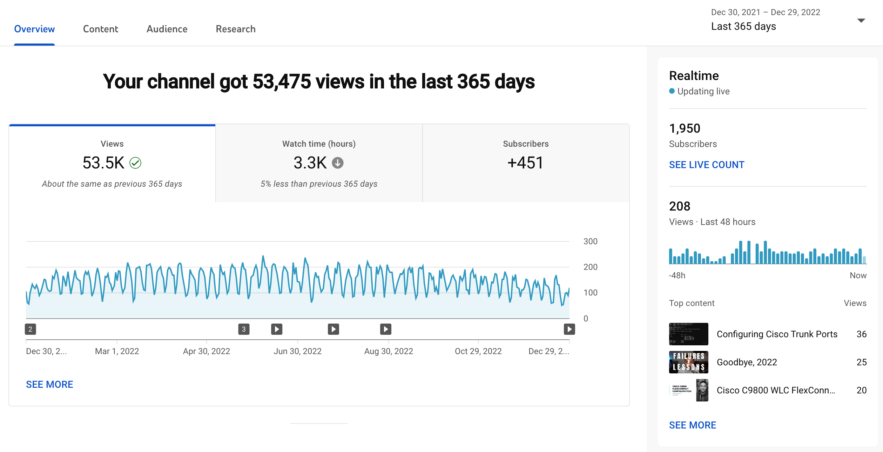The image size is (883, 452).
Task: Click the Aug 30, 2022 axis label
Action: pyautogui.click(x=389, y=351)
